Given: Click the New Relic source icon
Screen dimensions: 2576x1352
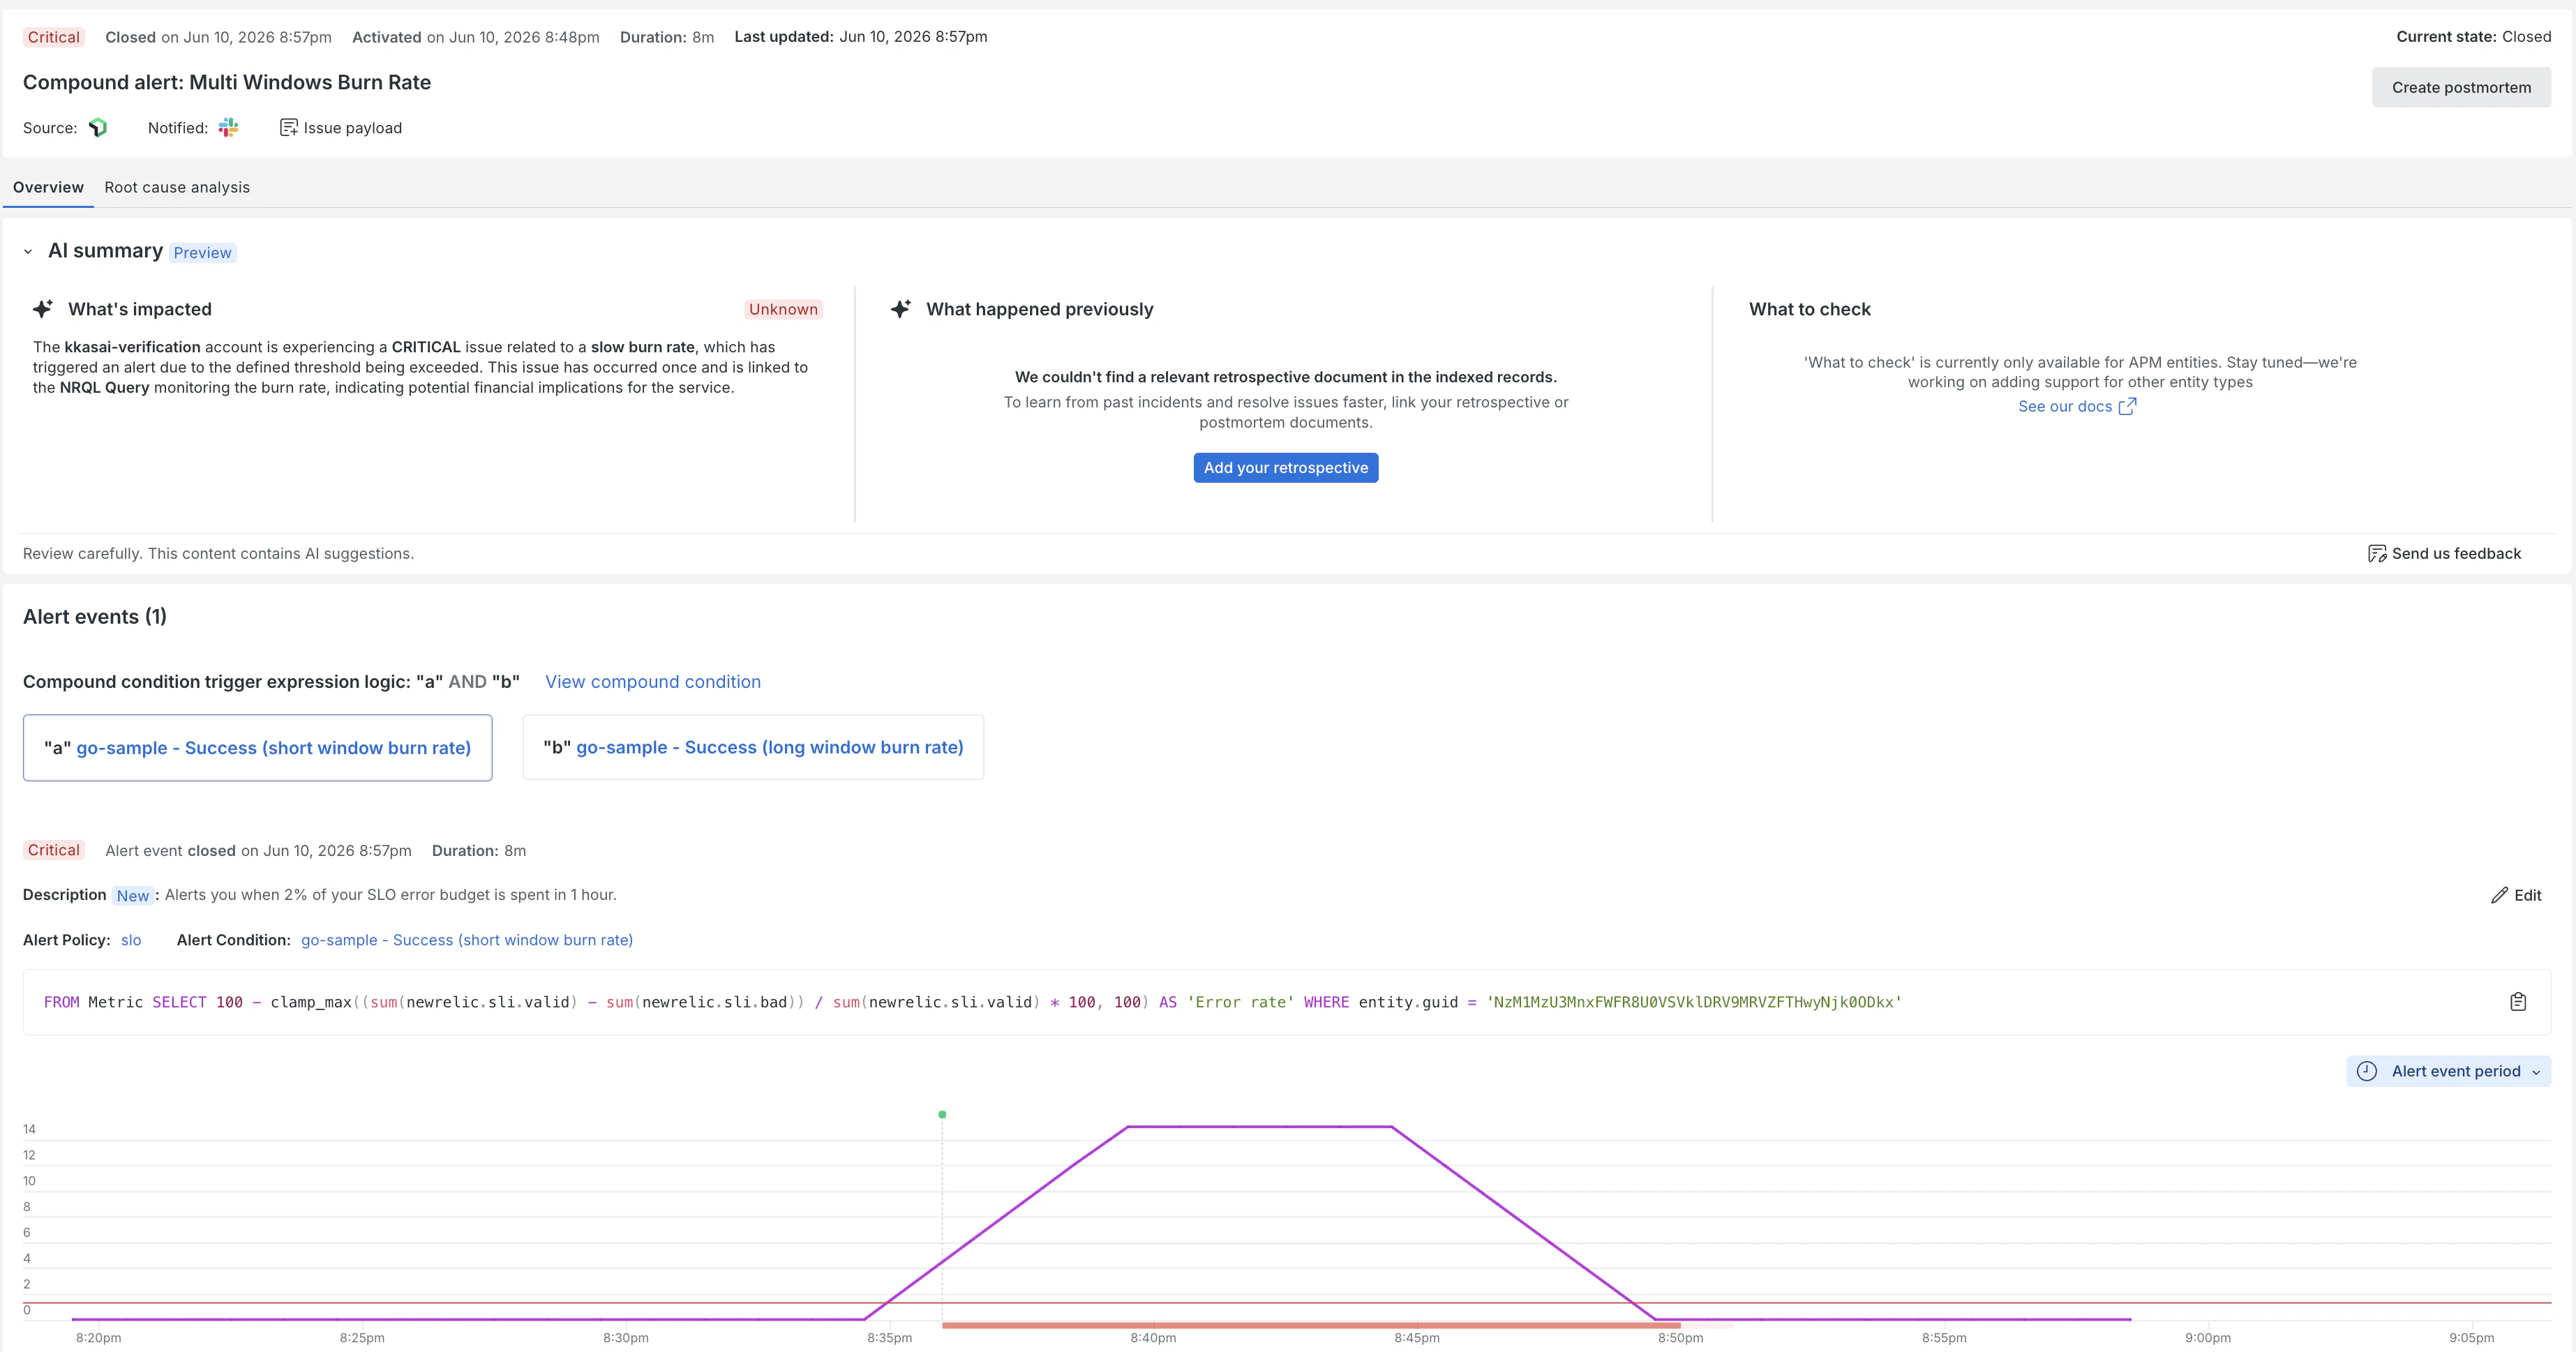Looking at the screenshot, I should coord(98,128).
